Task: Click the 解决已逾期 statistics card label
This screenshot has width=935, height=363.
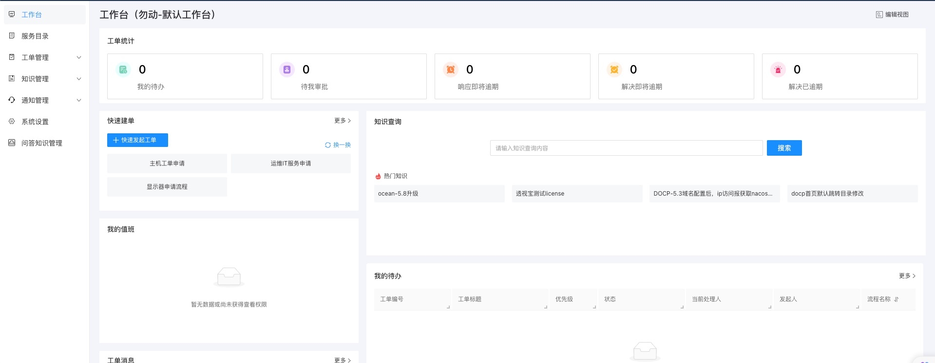Action: (x=805, y=87)
